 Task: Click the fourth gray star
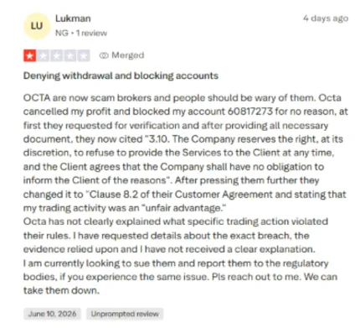70,55
